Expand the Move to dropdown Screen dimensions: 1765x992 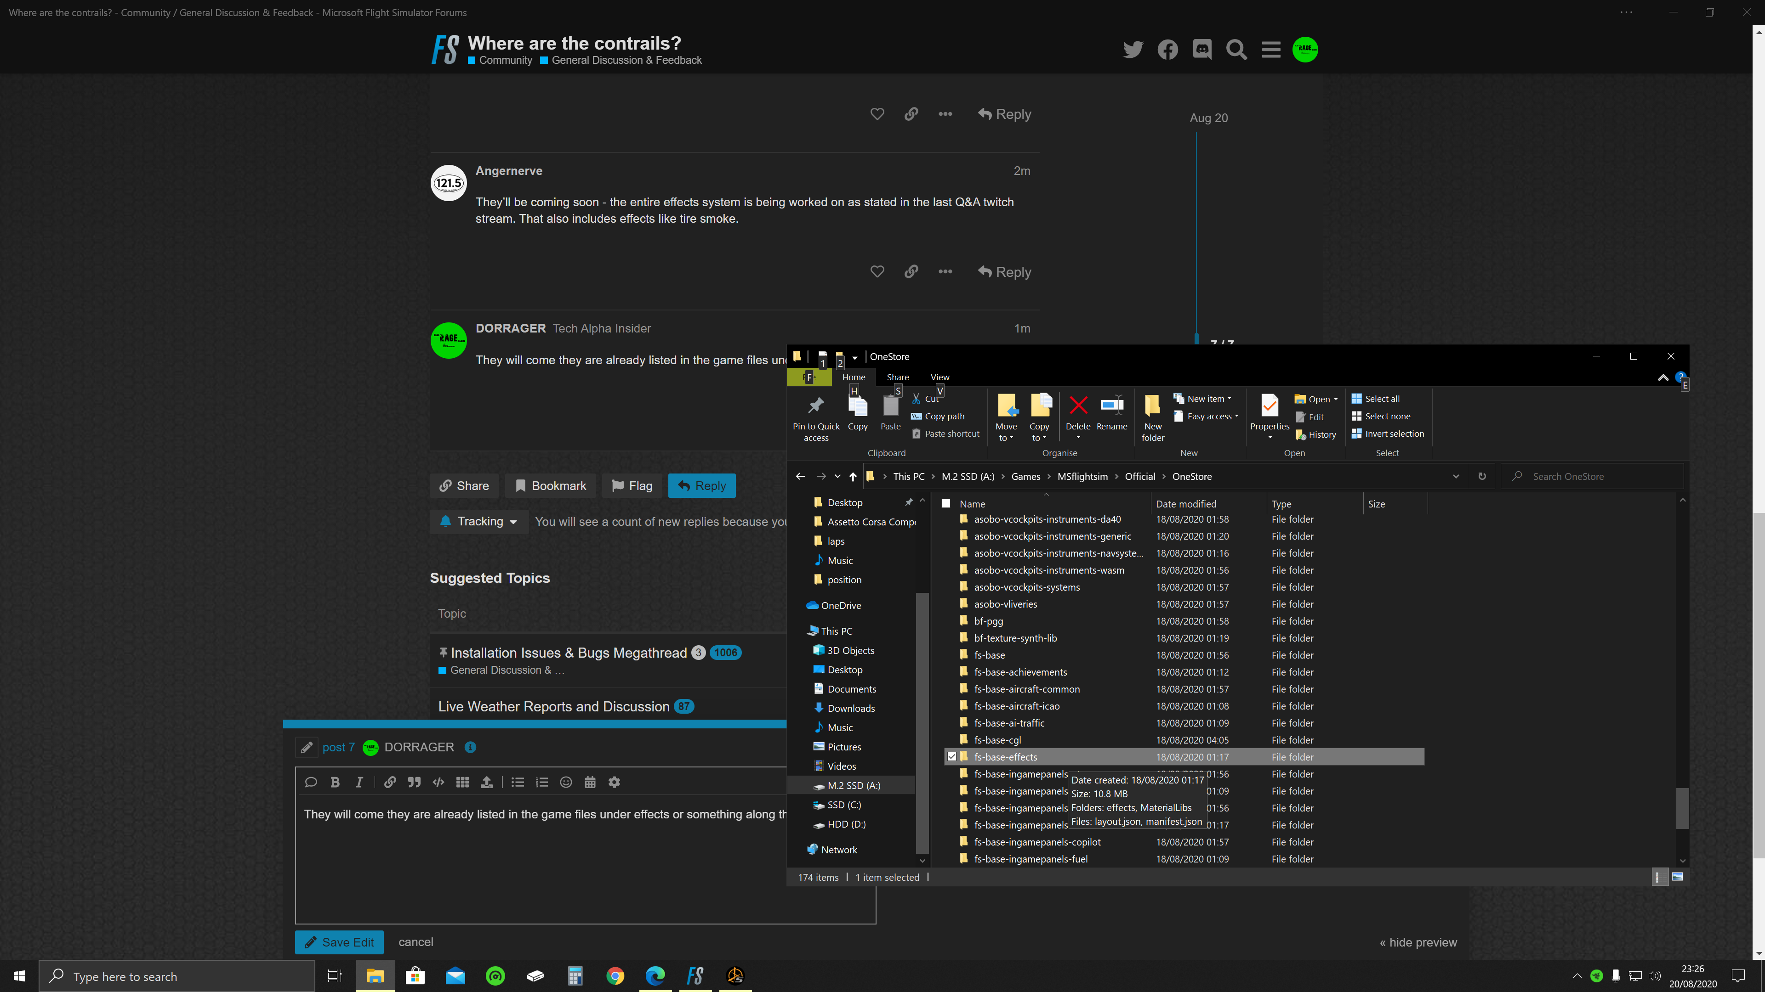[1006, 433]
